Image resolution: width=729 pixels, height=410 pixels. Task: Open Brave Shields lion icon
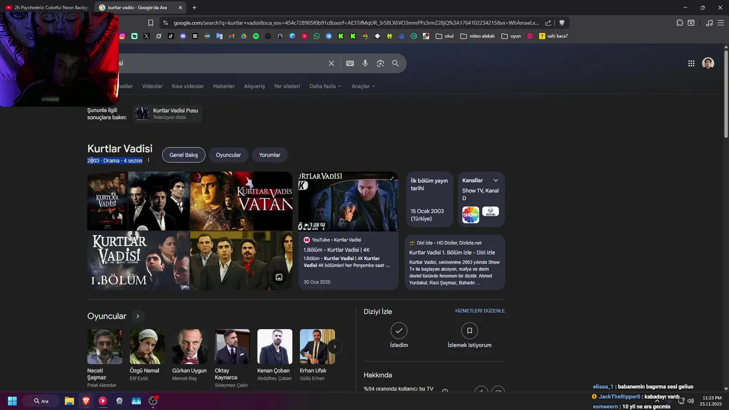point(562,23)
